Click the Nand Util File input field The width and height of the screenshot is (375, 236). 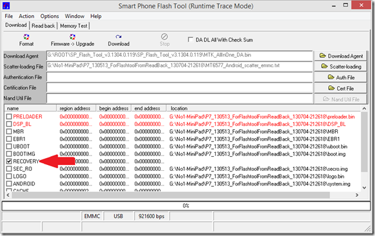(179, 98)
